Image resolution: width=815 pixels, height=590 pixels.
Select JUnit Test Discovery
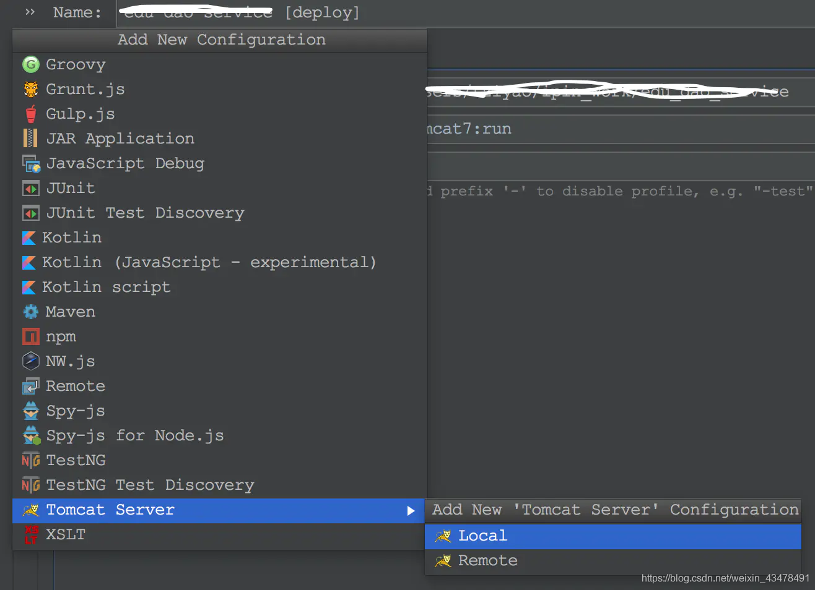coord(220,213)
